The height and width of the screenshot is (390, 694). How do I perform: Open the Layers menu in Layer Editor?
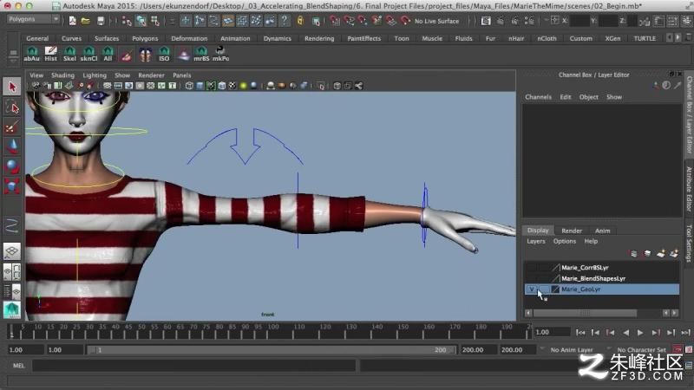(x=536, y=242)
